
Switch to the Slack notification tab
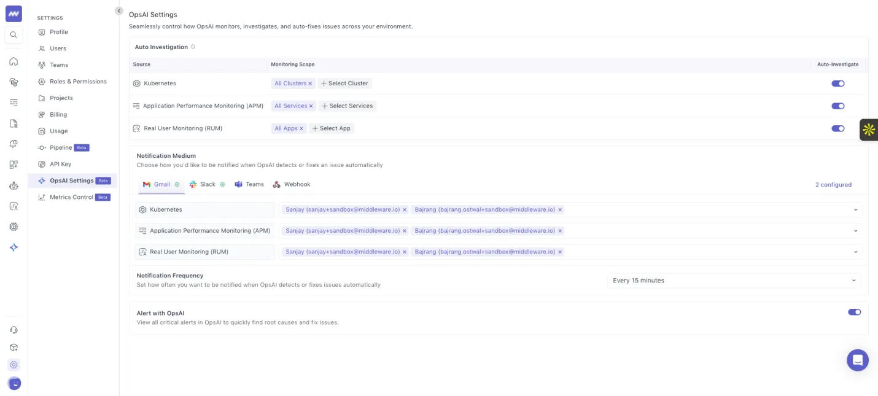pyautogui.click(x=208, y=185)
